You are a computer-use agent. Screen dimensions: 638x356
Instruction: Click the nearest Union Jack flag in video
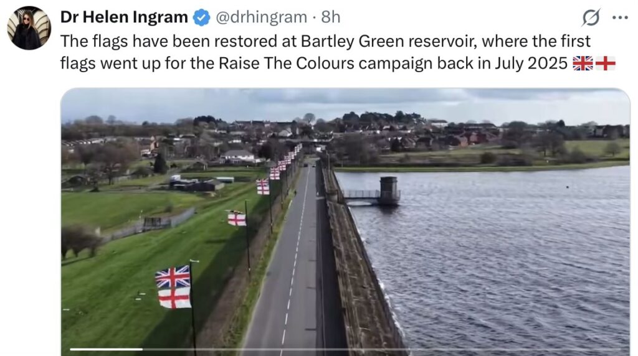tap(173, 277)
